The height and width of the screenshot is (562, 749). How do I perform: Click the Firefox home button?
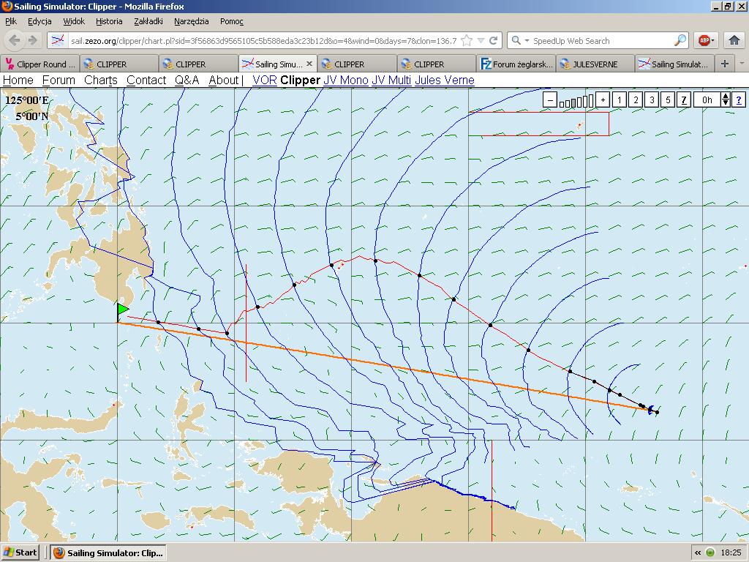734,41
